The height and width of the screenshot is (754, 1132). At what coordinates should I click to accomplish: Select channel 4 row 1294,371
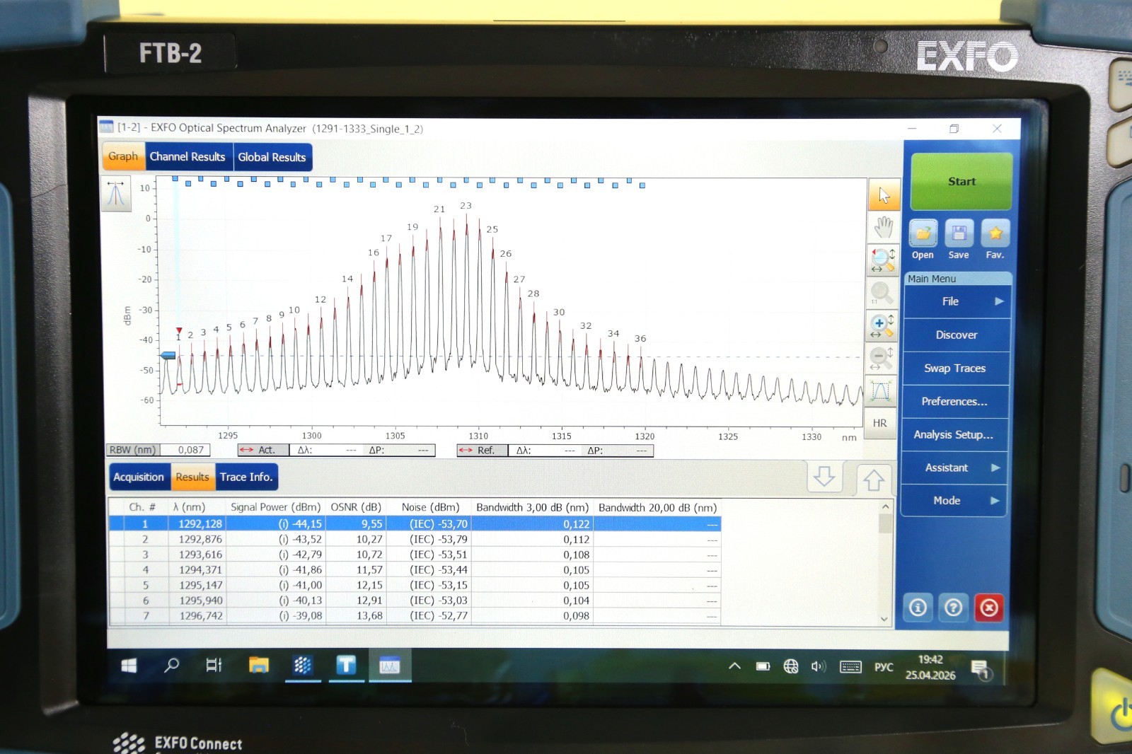tap(415, 570)
